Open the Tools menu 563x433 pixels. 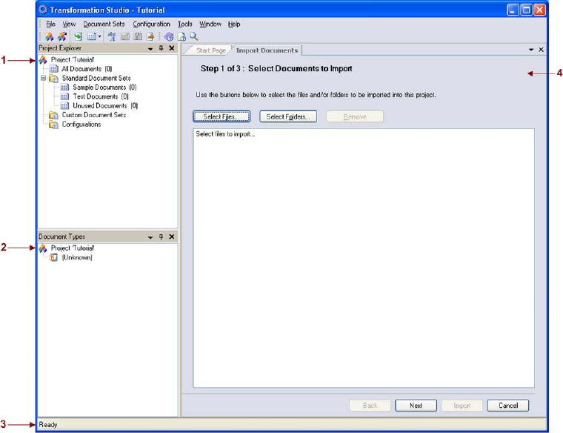point(185,24)
